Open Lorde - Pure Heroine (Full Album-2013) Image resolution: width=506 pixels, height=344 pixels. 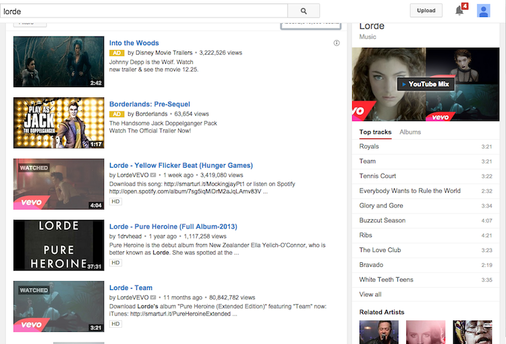point(173,226)
